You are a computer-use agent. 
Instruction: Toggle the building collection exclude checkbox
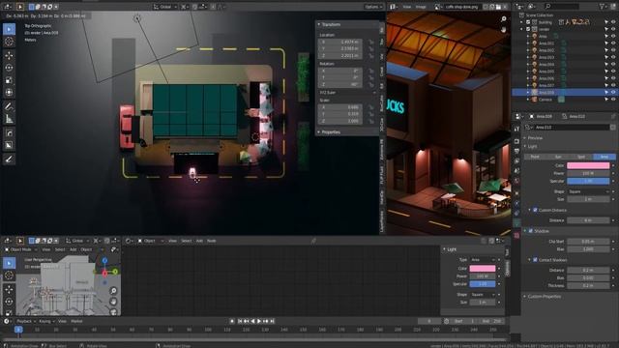tap(528, 22)
